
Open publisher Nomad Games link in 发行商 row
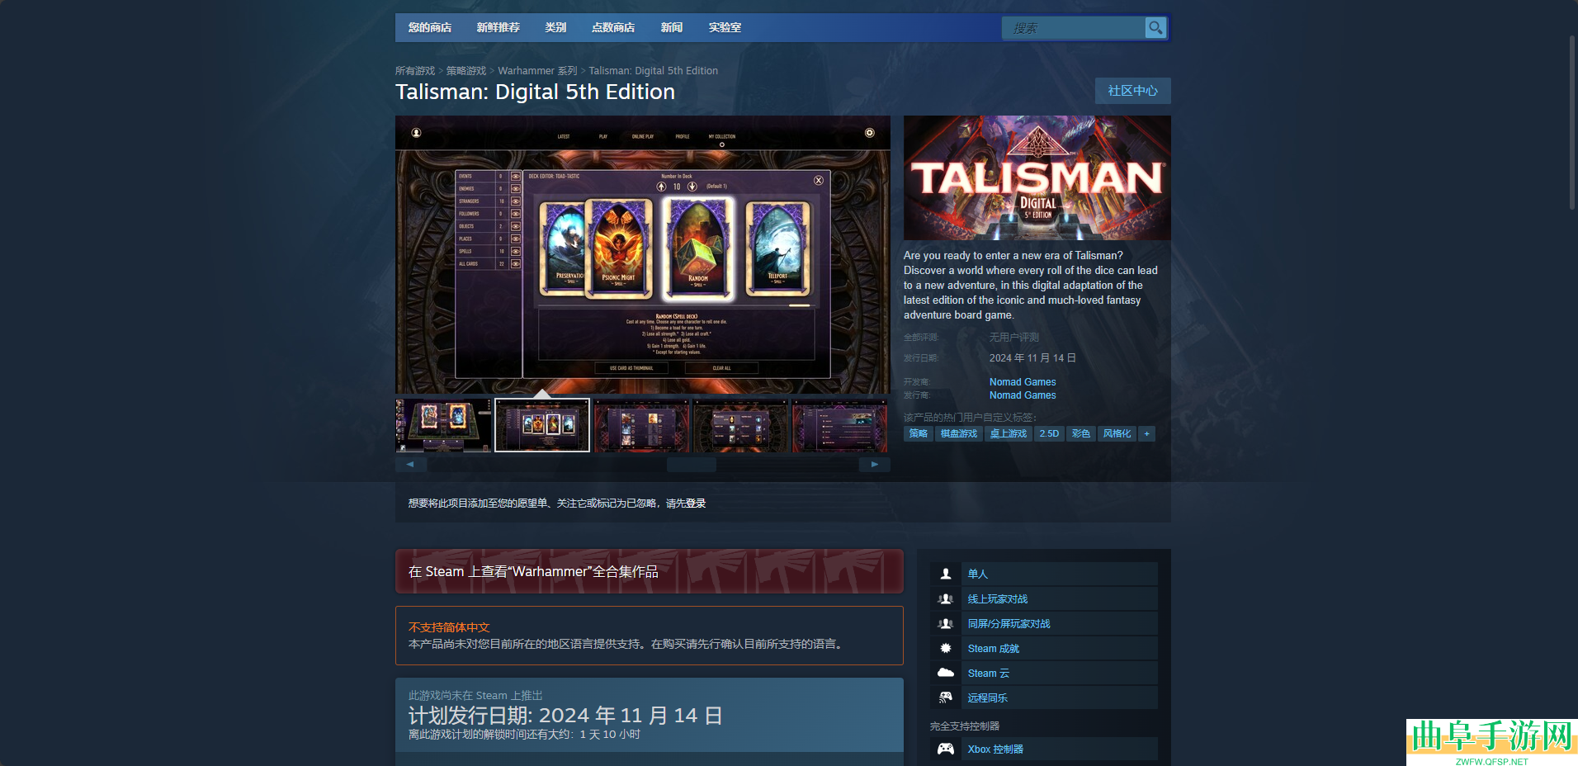click(1023, 395)
